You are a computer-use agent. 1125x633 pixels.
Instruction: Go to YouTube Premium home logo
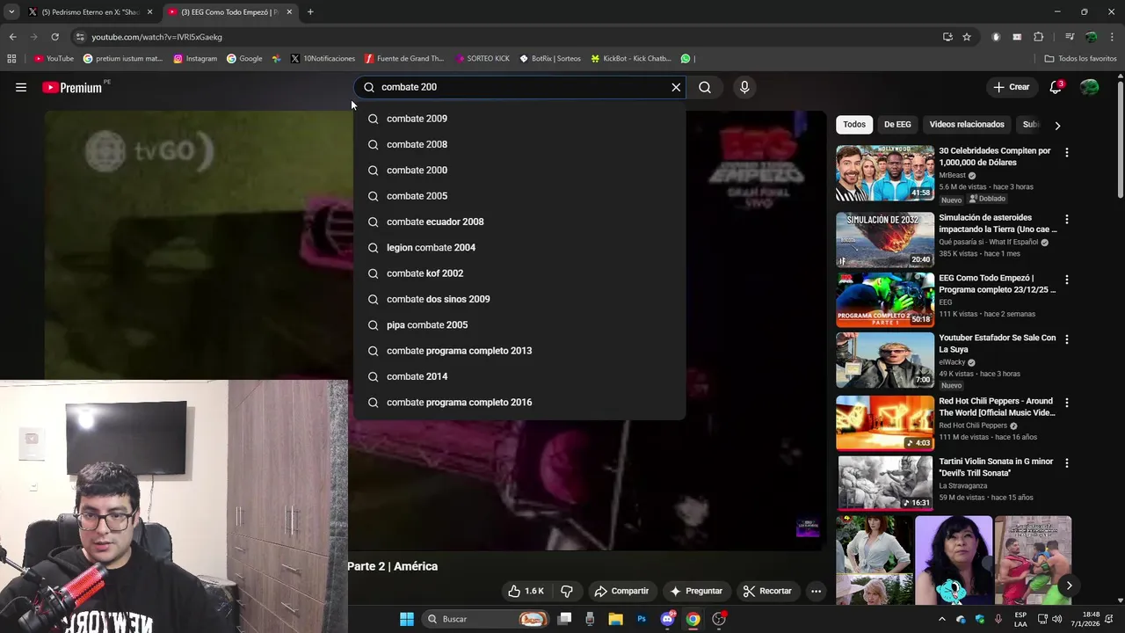[x=72, y=88]
